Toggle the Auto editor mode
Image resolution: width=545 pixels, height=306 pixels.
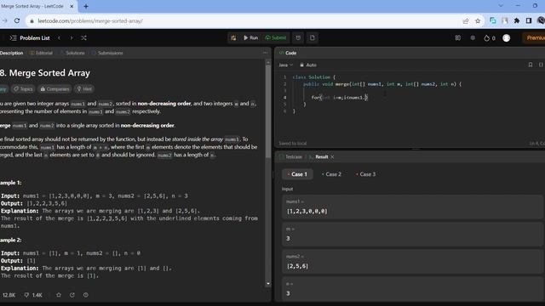click(308, 65)
